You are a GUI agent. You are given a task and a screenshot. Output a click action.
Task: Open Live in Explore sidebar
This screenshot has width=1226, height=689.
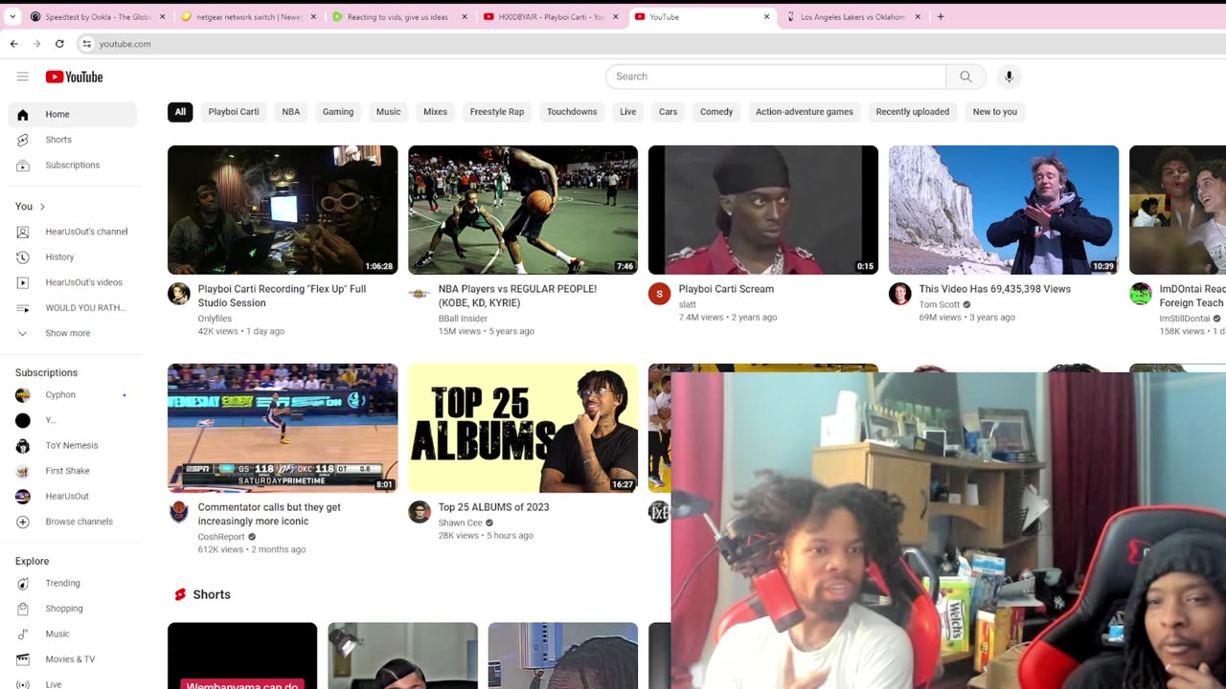click(x=73, y=684)
